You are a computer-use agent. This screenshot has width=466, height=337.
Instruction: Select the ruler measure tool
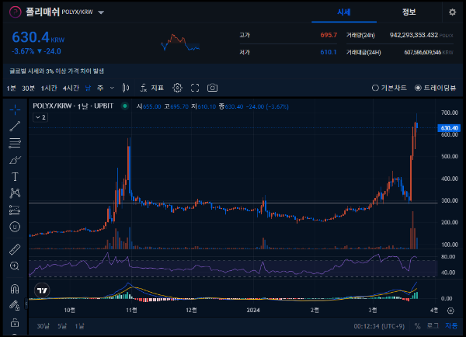15,249
